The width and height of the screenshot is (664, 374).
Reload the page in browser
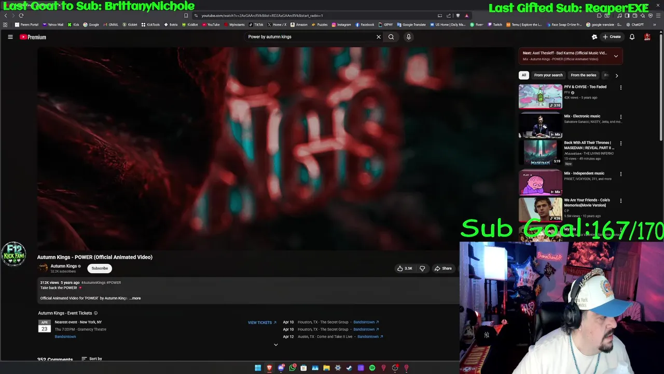(x=21, y=16)
